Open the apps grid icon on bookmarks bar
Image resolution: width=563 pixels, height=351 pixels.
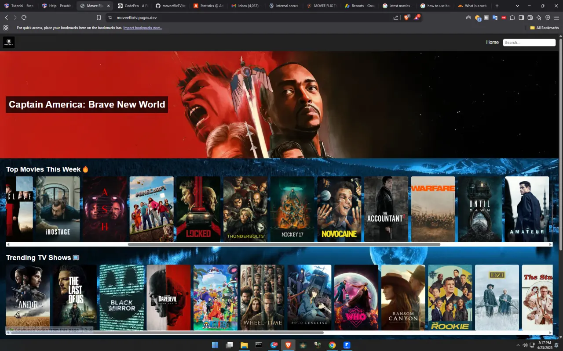6,28
